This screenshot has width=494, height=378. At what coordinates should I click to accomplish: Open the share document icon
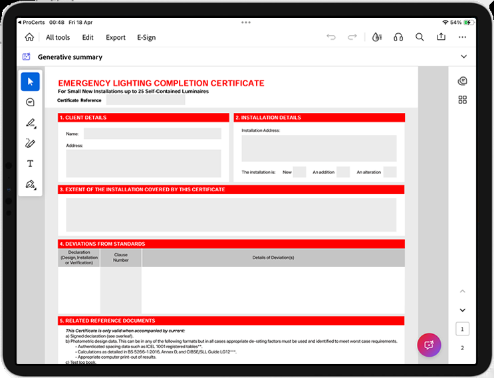[441, 37]
